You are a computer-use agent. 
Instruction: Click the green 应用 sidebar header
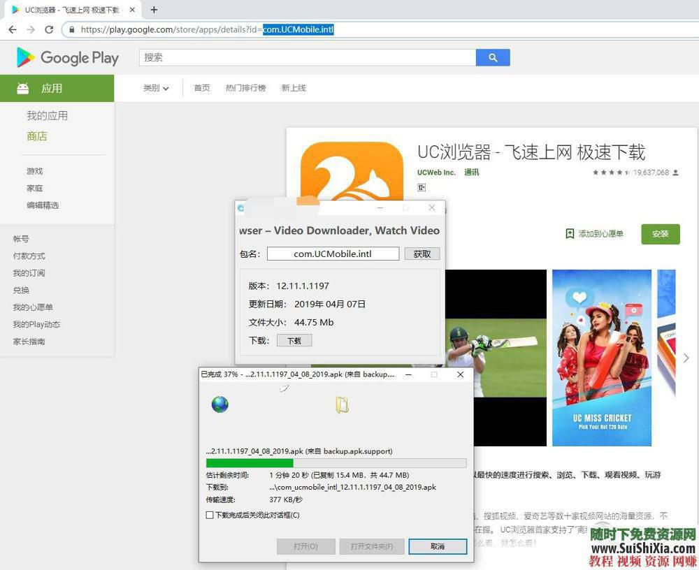(x=57, y=88)
